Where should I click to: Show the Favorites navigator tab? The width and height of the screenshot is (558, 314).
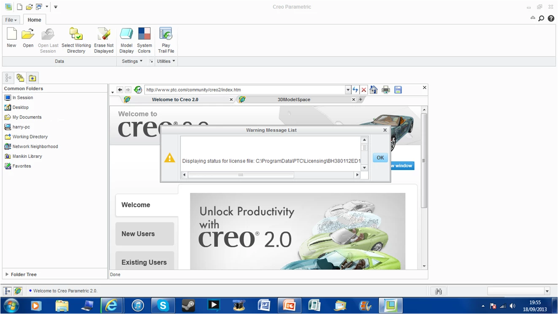click(x=33, y=78)
